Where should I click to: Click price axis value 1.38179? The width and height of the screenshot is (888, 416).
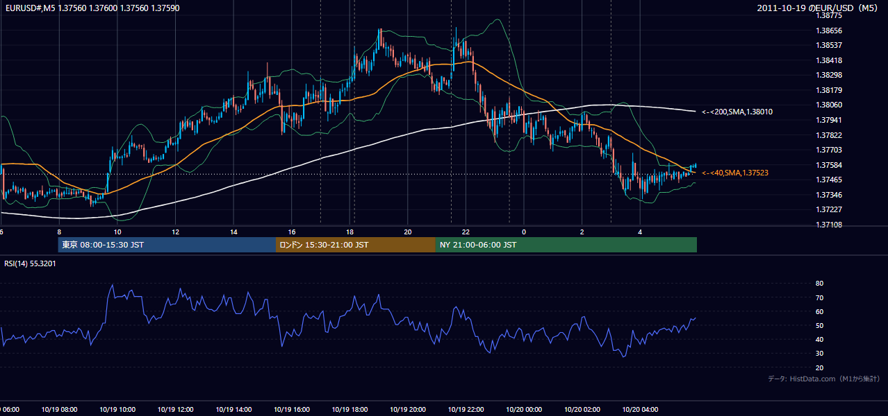pos(829,90)
